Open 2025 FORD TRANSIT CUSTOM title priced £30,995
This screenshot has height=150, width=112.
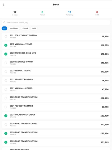point(24,97)
